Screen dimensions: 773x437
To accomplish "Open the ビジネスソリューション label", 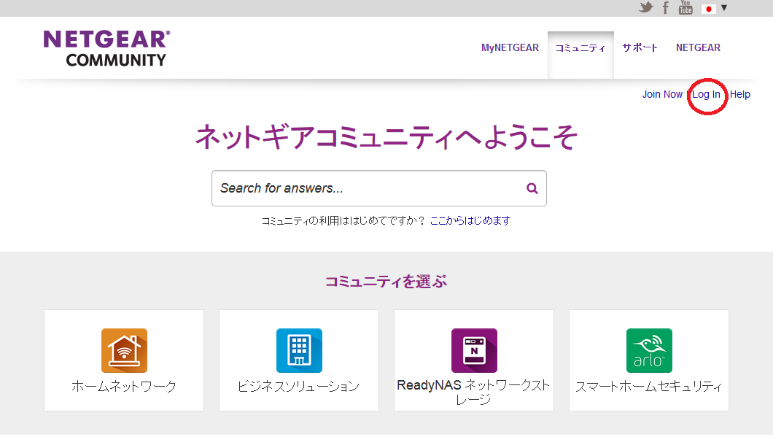I will [x=299, y=386].
